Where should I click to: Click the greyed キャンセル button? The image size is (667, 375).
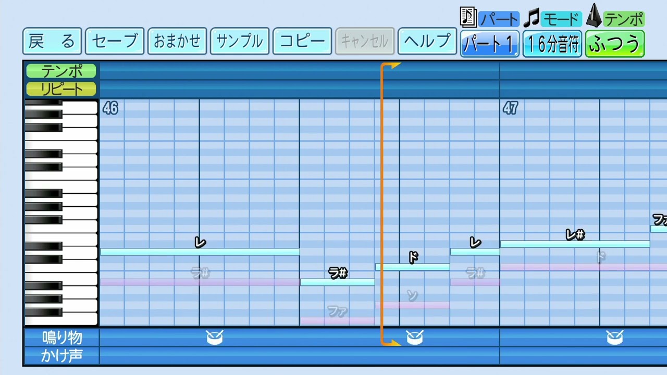(365, 41)
